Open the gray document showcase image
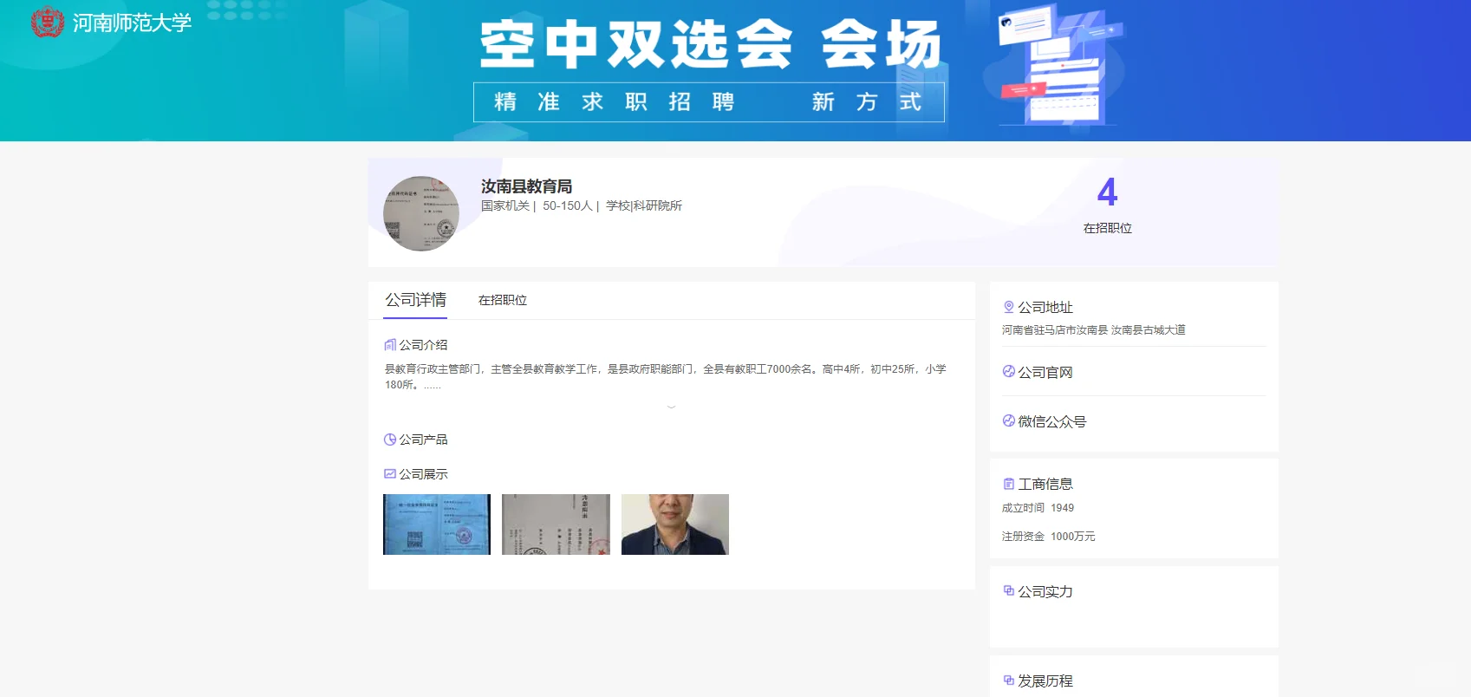This screenshot has width=1471, height=697. pyautogui.click(x=556, y=524)
